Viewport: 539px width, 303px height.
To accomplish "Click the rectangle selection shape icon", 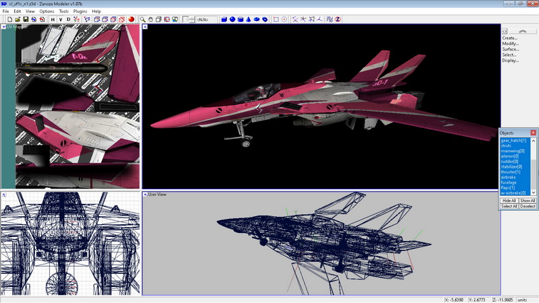I will (x=276, y=20).
